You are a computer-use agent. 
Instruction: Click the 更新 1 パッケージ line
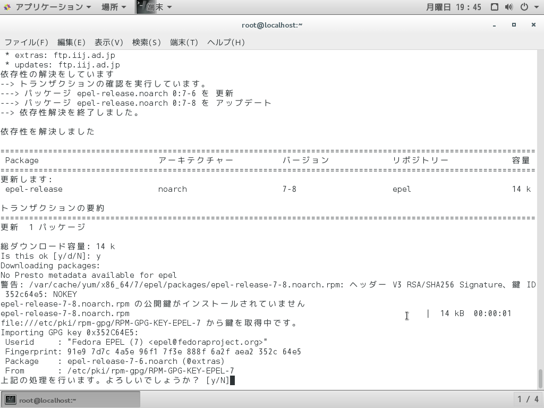point(43,227)
